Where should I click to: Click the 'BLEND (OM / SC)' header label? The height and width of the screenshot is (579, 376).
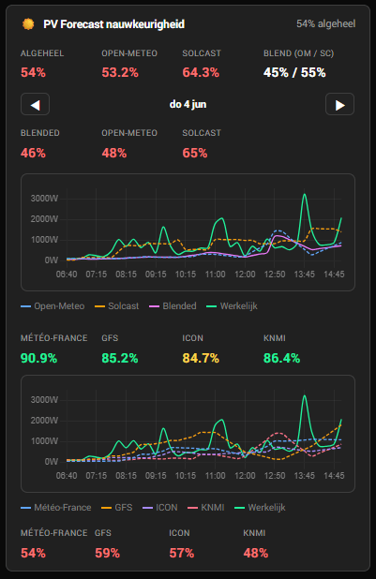click(x=299, y=53)
